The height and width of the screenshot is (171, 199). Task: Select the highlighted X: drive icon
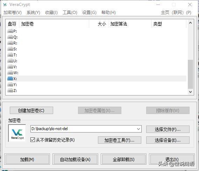point(10,79)
